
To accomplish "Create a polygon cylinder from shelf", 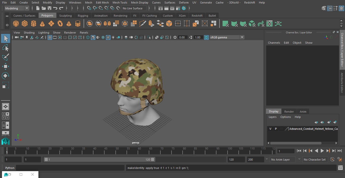I will tap(34, 24).
